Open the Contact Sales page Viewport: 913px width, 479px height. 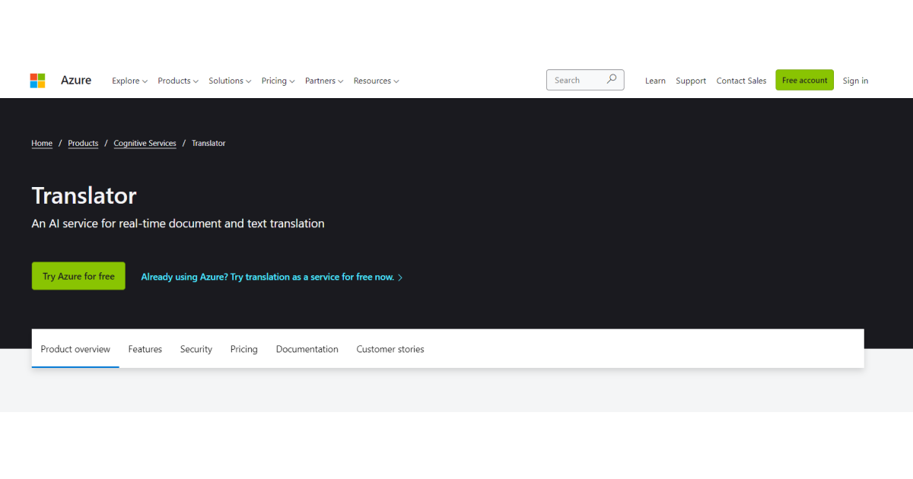(741, 81)
